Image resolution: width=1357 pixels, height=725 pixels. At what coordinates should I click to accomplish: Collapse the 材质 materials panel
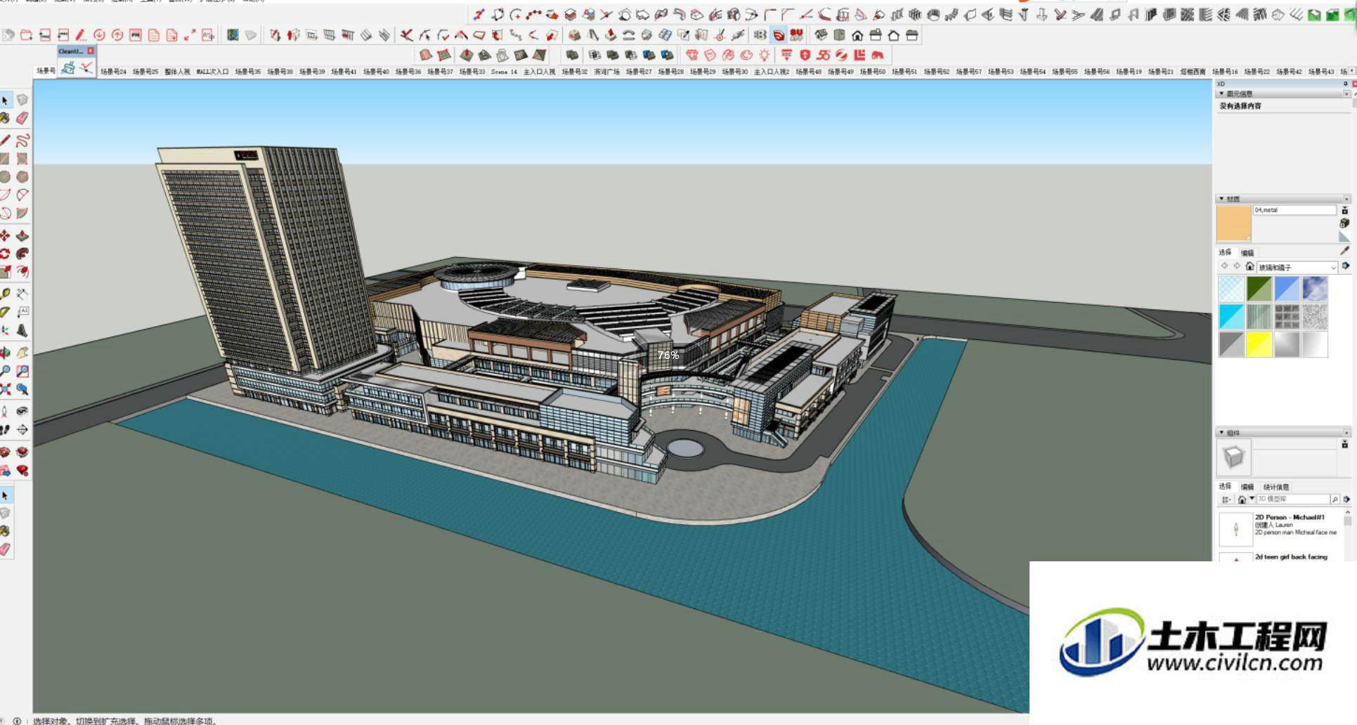coord(1221,199)
